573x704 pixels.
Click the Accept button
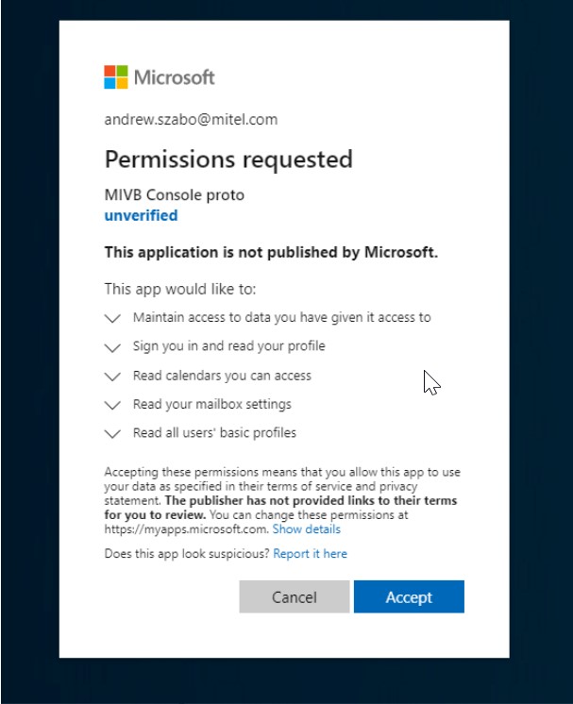pos(409,596)
